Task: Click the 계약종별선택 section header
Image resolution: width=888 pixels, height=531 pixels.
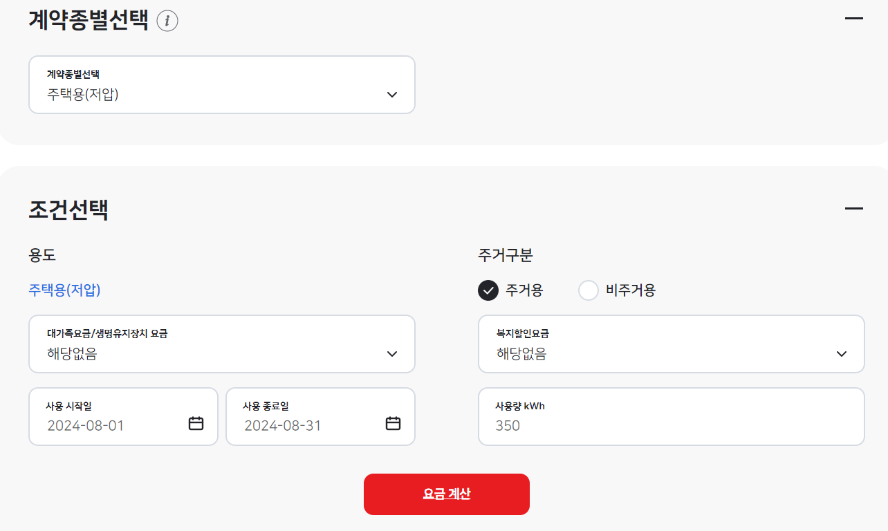Action: (x=86, y=20)
